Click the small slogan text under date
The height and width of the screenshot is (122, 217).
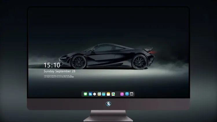pyautogui.click(x=59, y=76)
